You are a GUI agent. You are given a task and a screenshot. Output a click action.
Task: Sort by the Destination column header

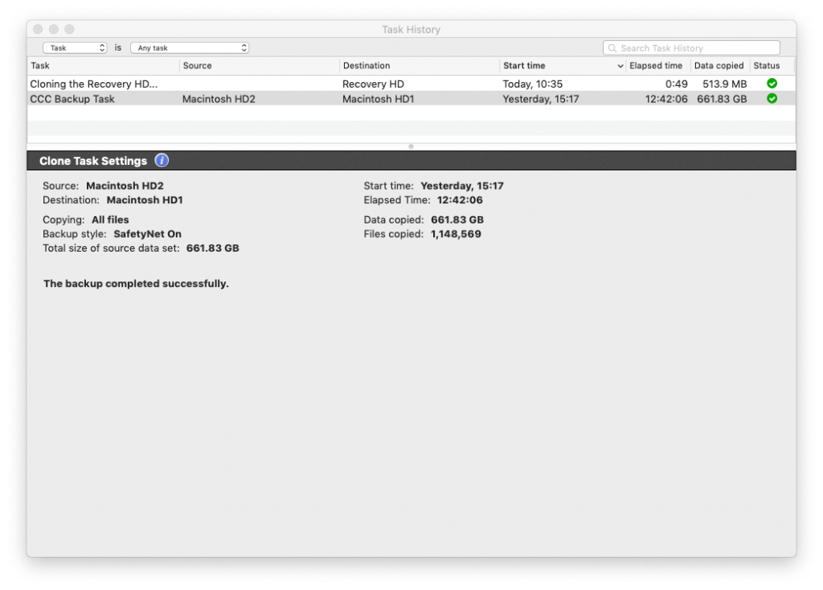pyautogui.click(x=420, y=66)
